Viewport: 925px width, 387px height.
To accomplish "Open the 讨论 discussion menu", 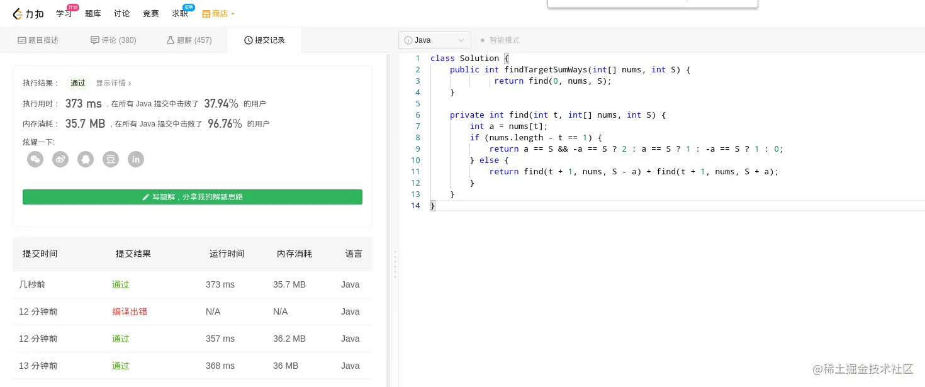I will 122,14.
